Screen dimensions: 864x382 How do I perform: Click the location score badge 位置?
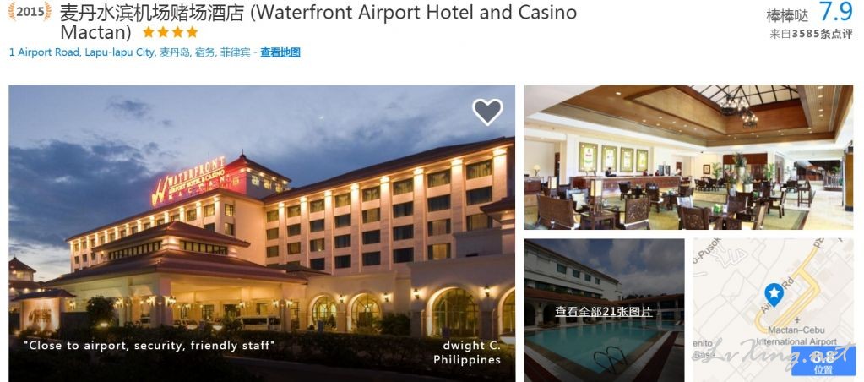point(823,361)
